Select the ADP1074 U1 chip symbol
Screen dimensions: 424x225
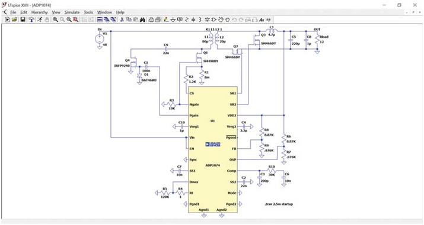tap(213, 149)
